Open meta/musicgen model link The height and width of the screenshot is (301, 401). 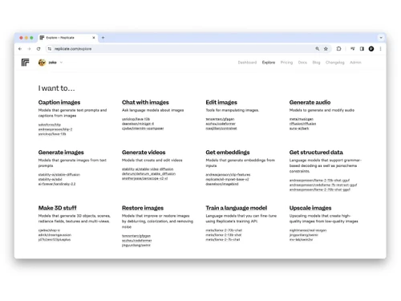click(x=302, y=119)
